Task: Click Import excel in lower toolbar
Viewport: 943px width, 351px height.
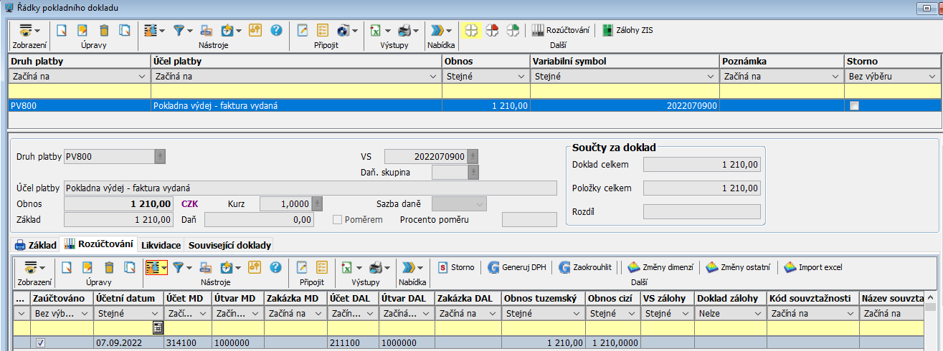Action: [813, 267]
